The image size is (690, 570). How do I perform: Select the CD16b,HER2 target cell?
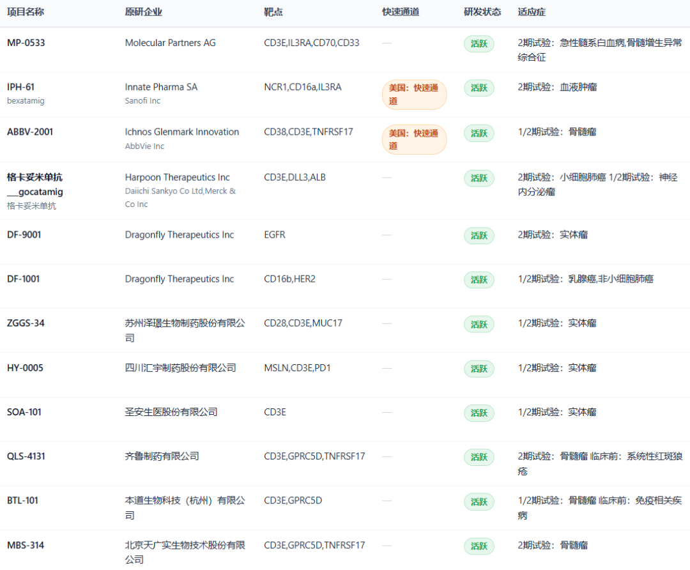[289, 279]
